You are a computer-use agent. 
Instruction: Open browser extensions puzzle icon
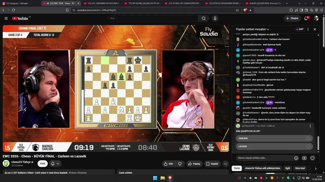pos(291,10)
